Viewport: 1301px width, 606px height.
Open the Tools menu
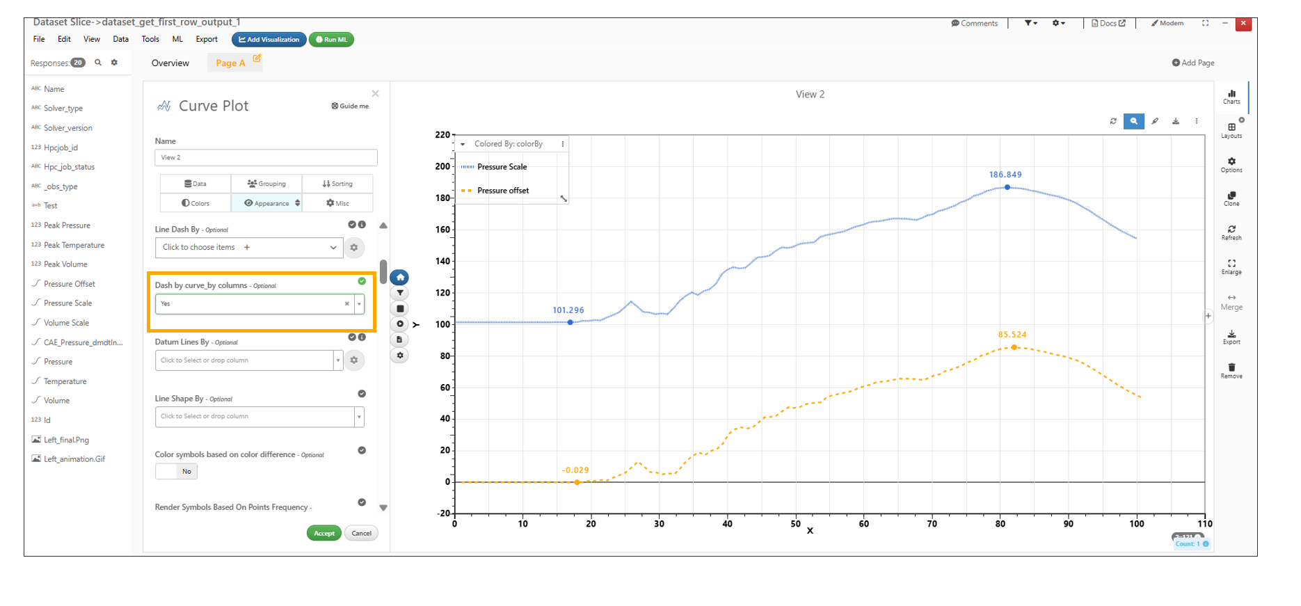tap(150, 40)
